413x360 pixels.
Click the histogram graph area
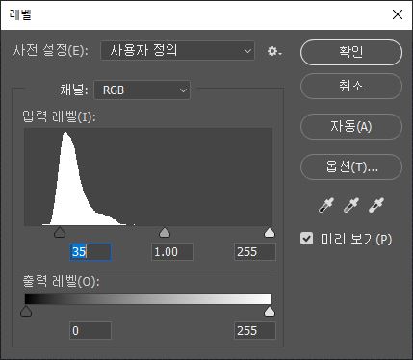[x=148, y=177]
